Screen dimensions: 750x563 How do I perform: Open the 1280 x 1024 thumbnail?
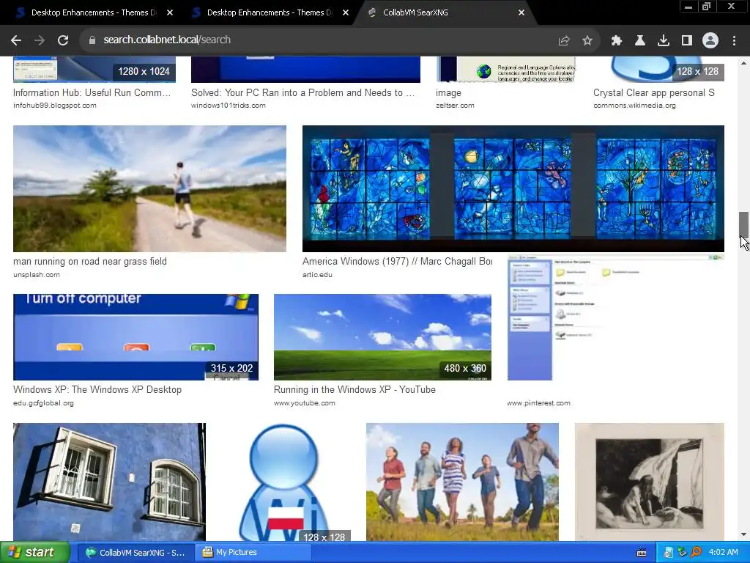94,70
